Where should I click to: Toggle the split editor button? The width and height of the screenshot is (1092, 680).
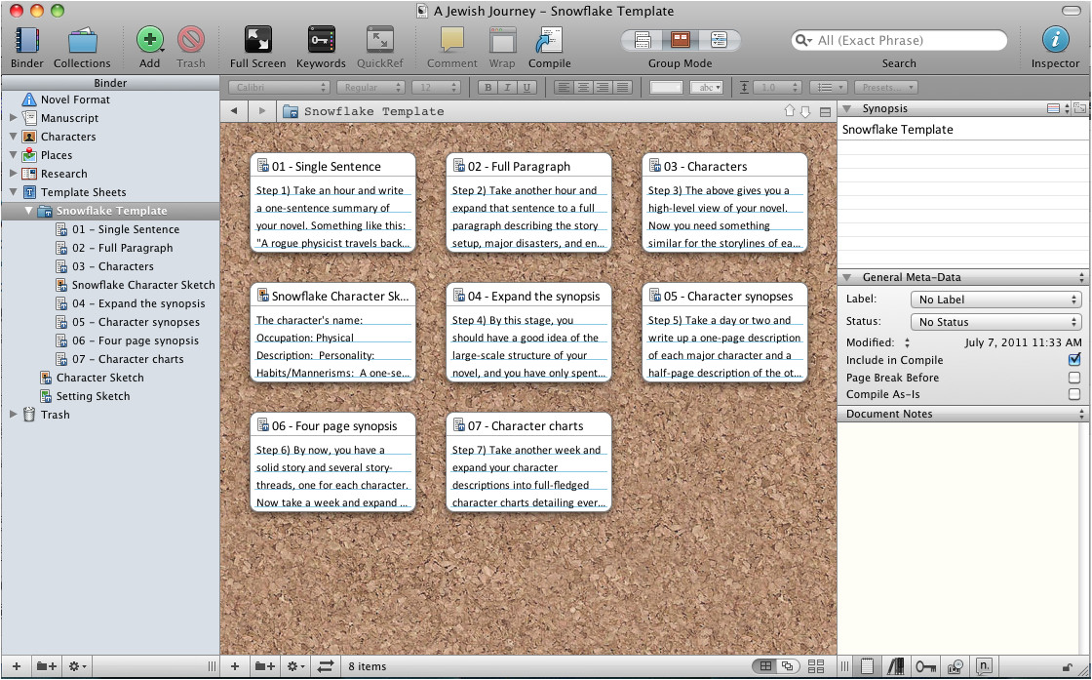(x=825, y=111)
